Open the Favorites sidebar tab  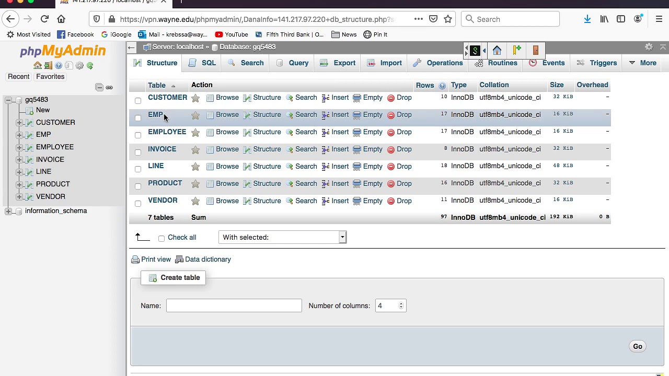pos(50,77)
